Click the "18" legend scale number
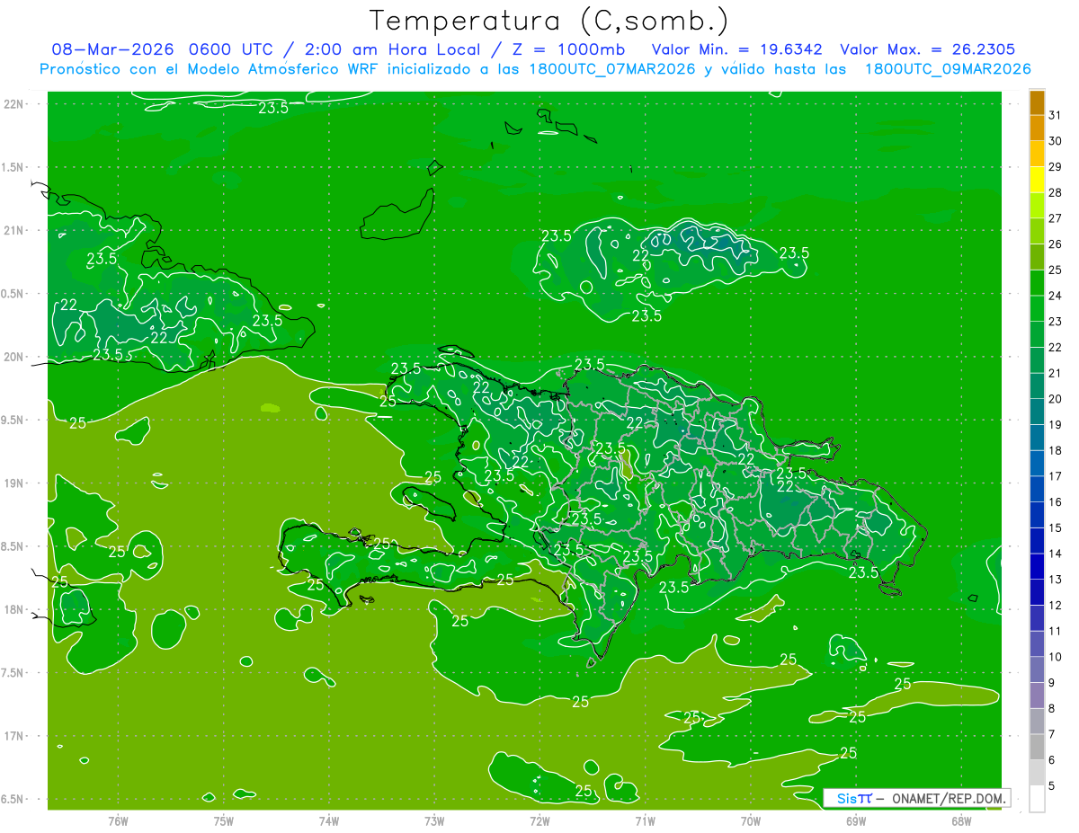 (x=1055, y=451)
